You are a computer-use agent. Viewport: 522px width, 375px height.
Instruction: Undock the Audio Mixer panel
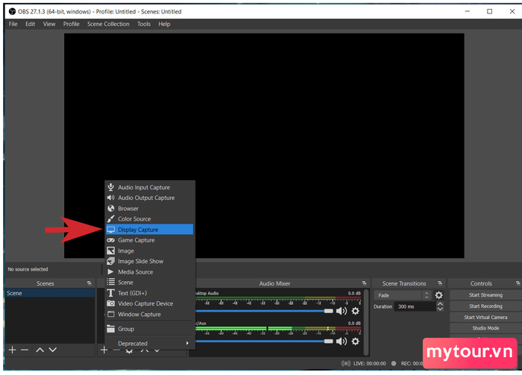[x=364, y=283]
